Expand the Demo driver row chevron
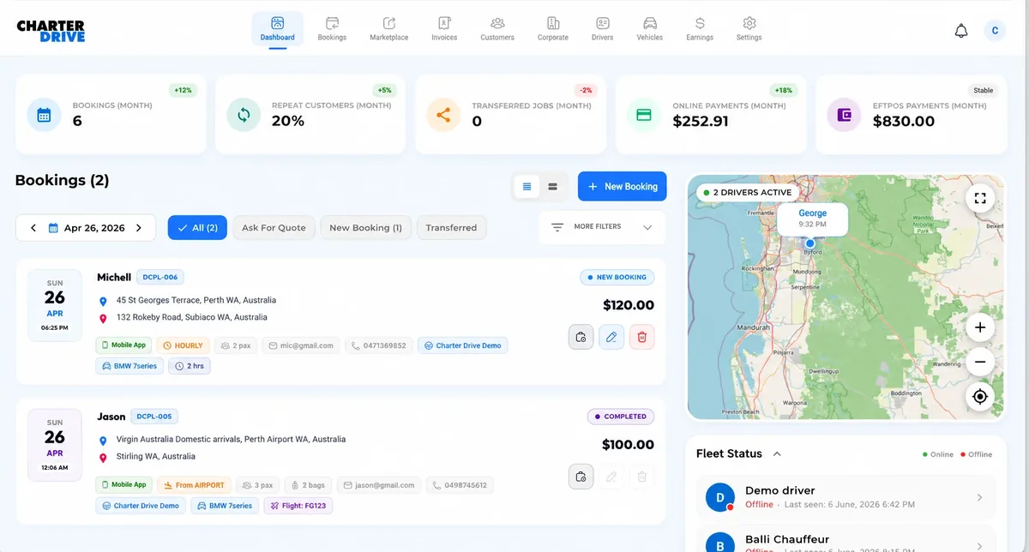 [x=980, y=497]
